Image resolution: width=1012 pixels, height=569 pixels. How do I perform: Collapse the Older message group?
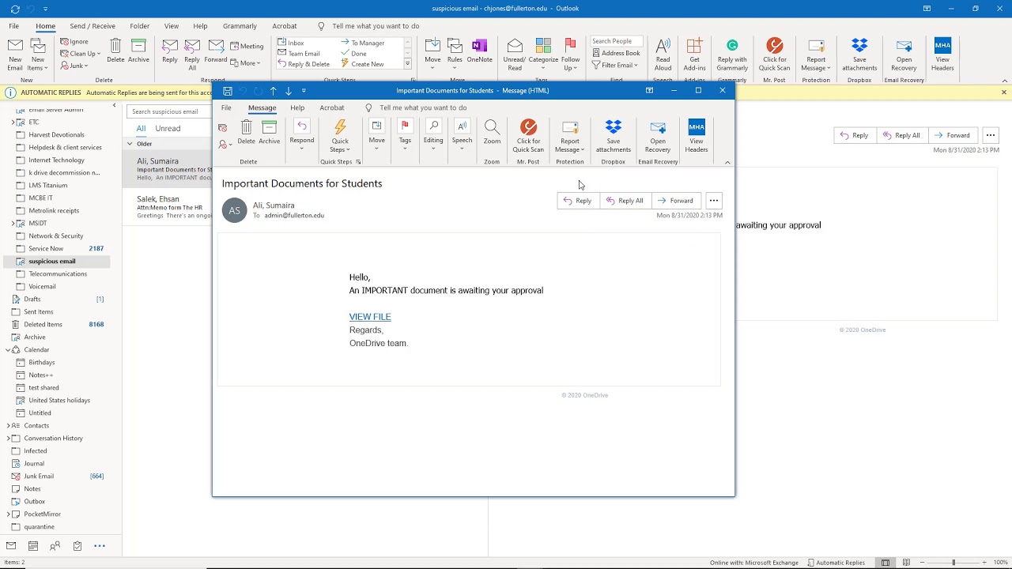pyautogui.click(x=130, y=144)
